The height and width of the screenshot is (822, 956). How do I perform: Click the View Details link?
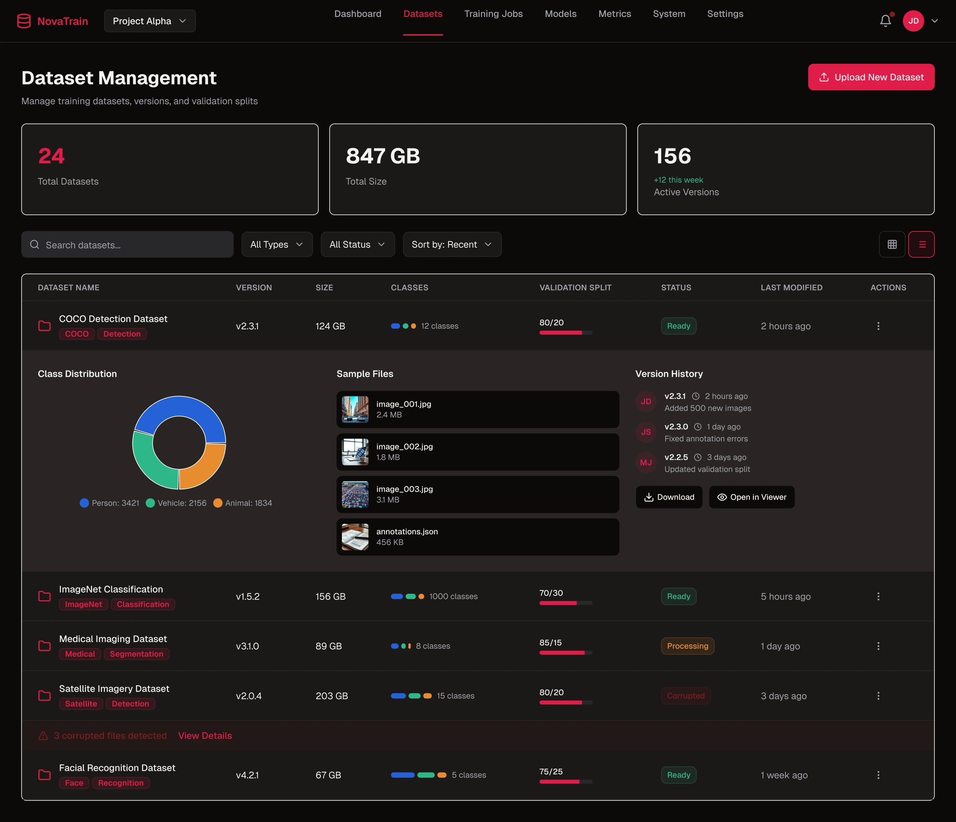pos(205,736)
